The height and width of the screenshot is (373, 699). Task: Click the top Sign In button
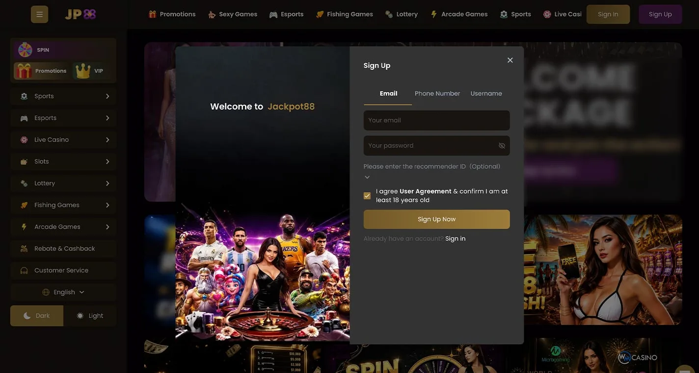coord(608,14)
